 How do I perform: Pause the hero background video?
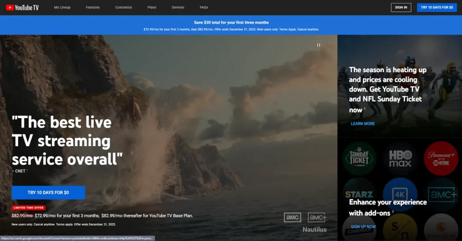319,45
